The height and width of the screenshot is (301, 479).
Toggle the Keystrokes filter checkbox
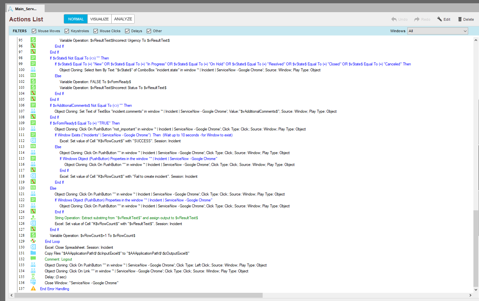pos(67,31)
